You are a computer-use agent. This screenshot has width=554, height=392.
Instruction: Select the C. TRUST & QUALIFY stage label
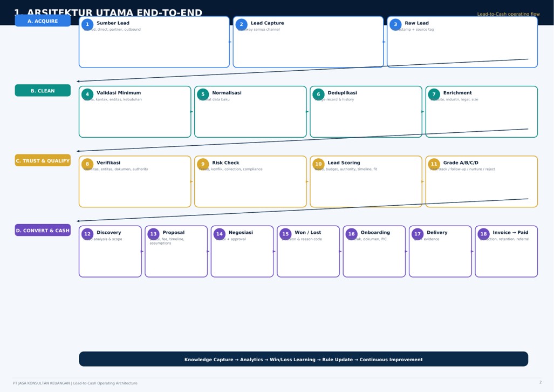click(x=43, y=160)
